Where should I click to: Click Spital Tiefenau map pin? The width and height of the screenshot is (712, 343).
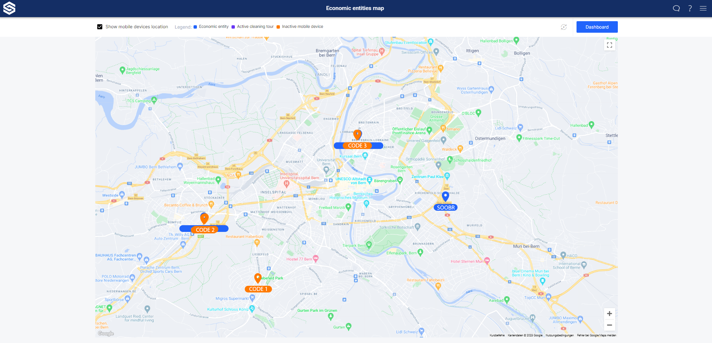(x=381, y=51)
